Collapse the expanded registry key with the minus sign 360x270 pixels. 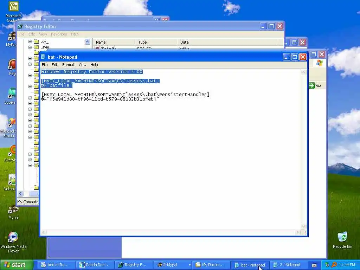30,165
